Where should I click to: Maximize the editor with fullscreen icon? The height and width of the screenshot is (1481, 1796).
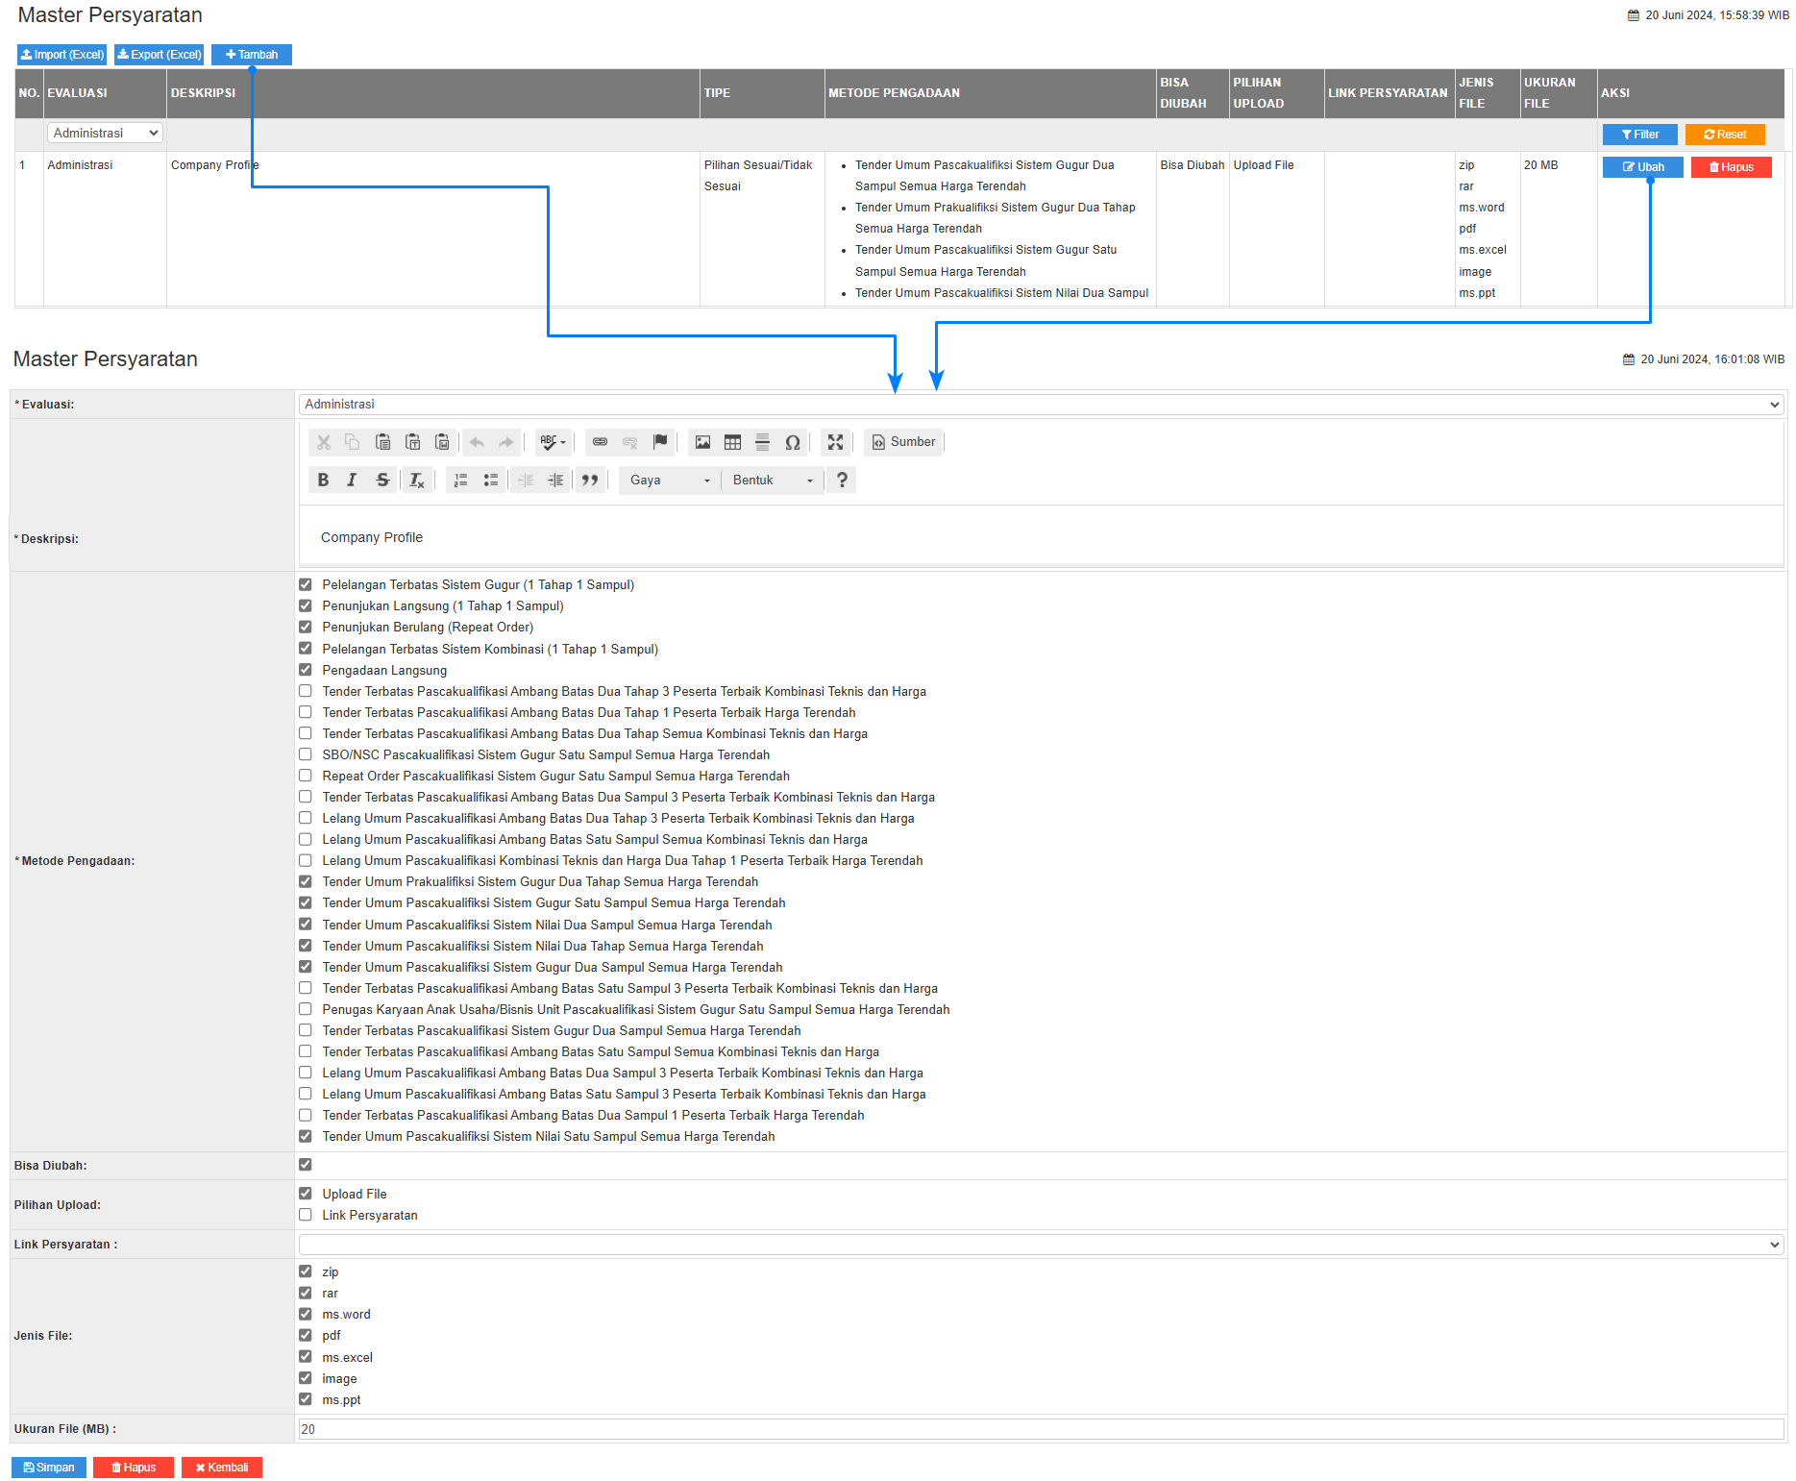pyautogui.click(x=835, y=442)
